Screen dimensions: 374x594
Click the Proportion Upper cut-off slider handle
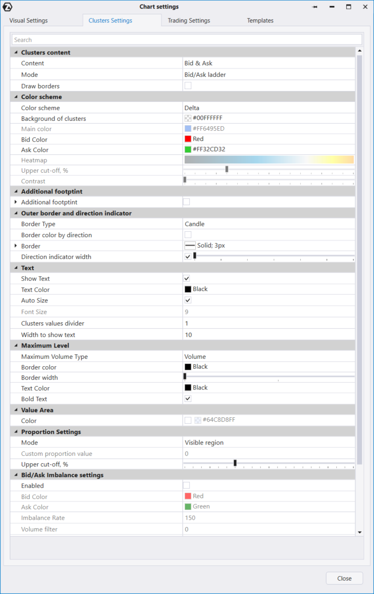coord(235,463)
